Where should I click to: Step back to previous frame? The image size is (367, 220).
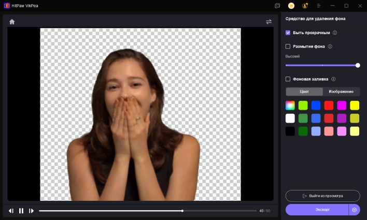pyautogui.click(x=11, y=211)
